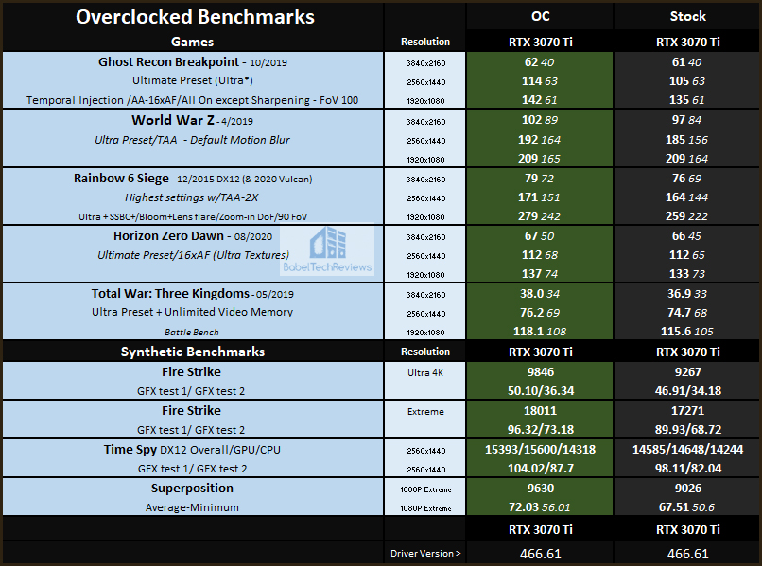Click the "Synthetic Benchmarks" section header
Image resolution: width=762 pixels, height=566 pixels.
193,352
